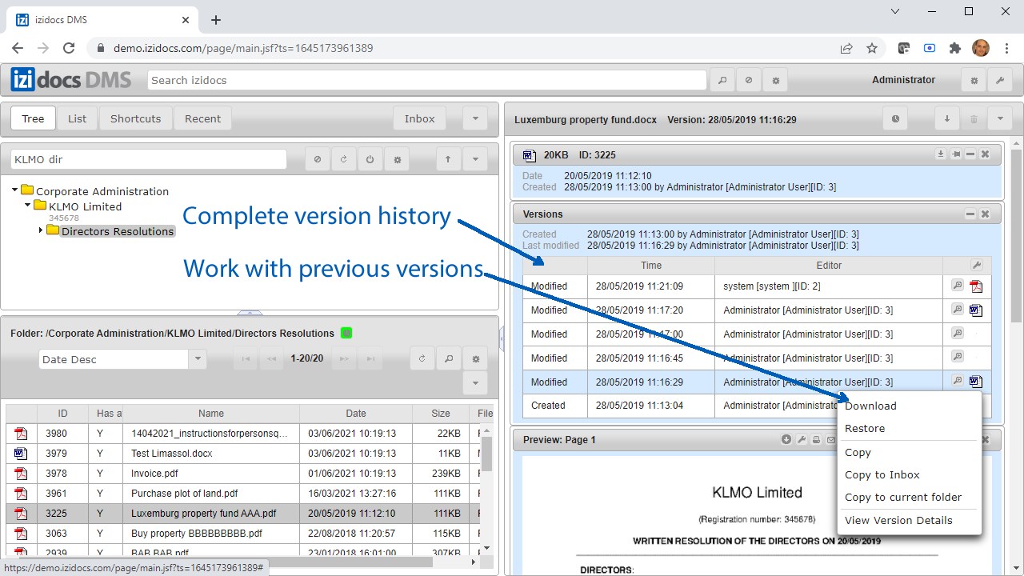
Task: Click print icon in Preview panel header
Action: 816,439
